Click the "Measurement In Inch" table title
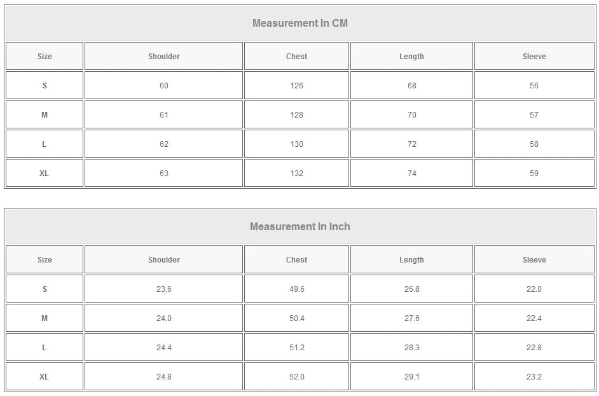 click(x=299, y=227)
